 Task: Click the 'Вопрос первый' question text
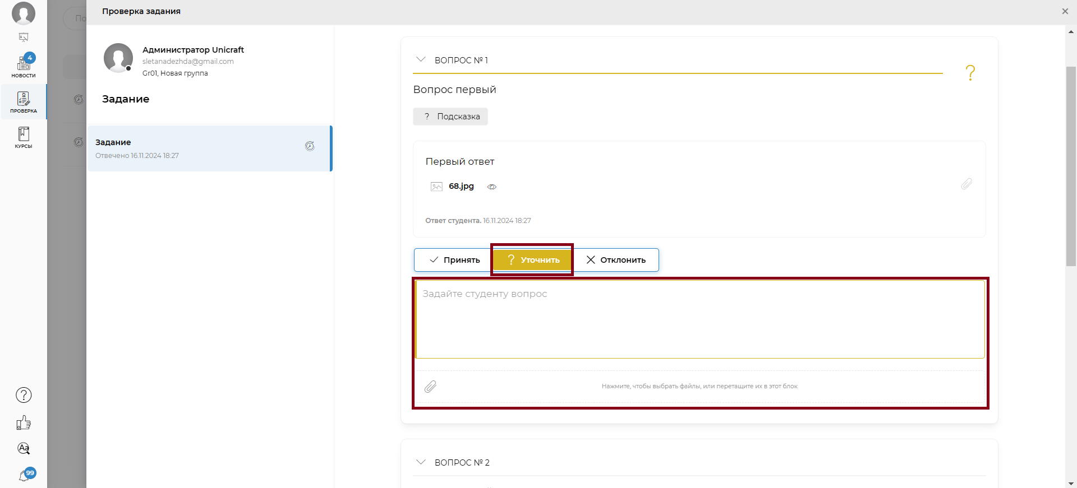[x=454, y=90]
